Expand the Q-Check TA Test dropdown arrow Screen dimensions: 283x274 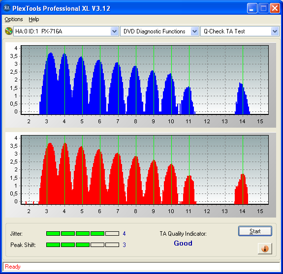275,31
